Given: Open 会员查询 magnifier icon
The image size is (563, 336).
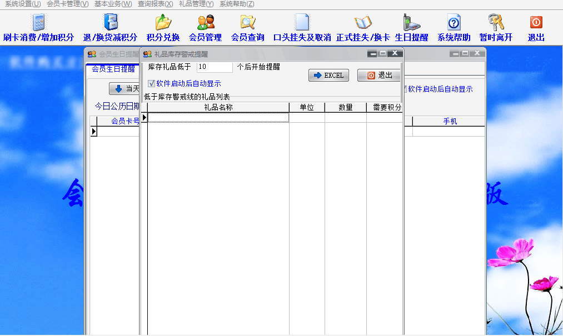Looking at the screenshot, I should 247,23.
